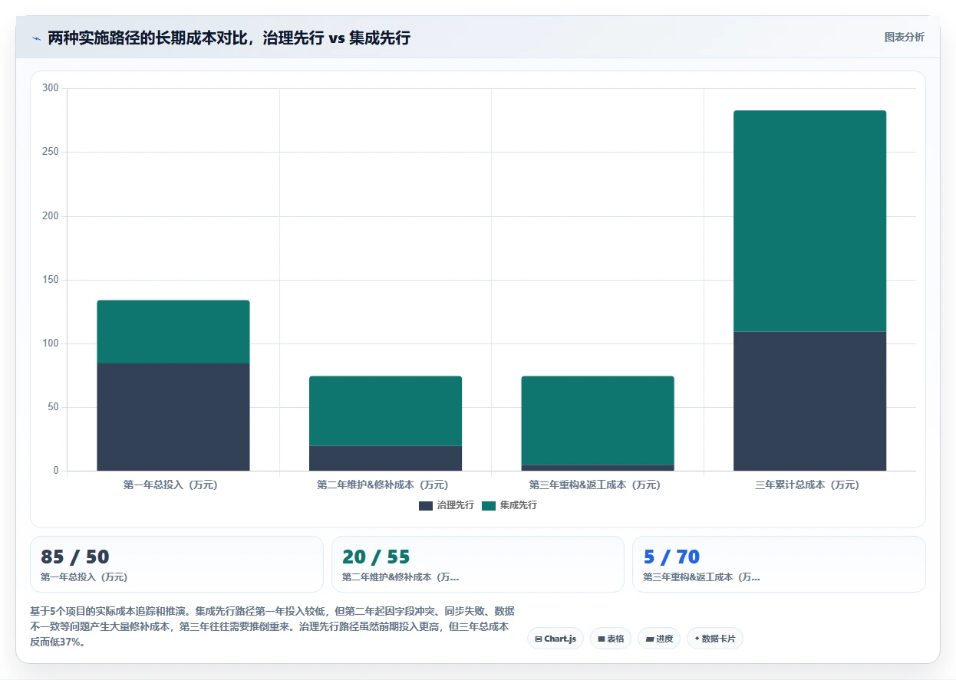Toggle the 治理先行 legend item

coord(447,506)
